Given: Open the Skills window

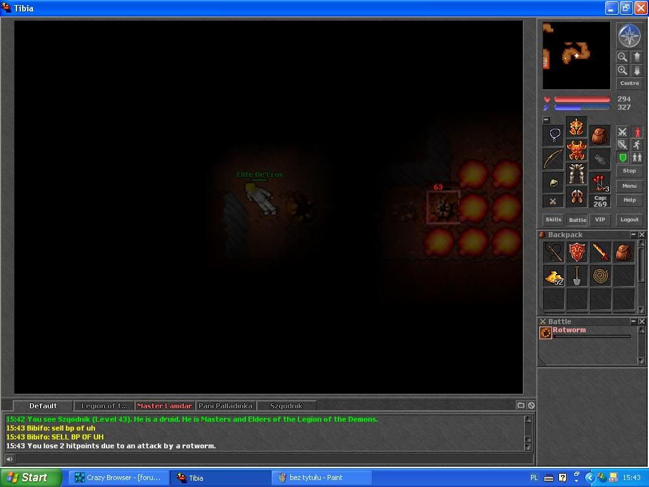Looking at the screenshot, I should pos(553,219).
